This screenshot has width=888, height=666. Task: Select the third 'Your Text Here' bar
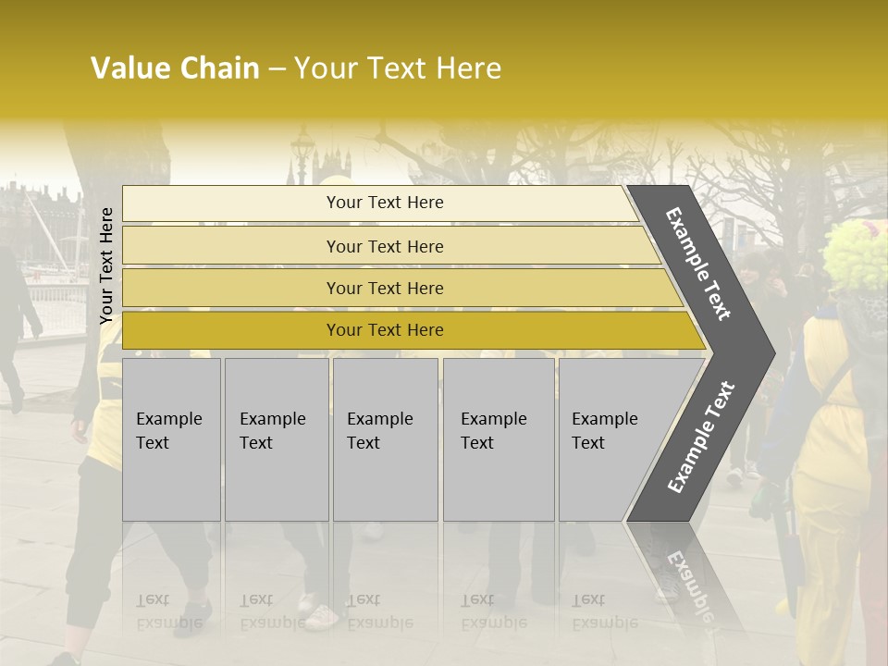(402, 288)
